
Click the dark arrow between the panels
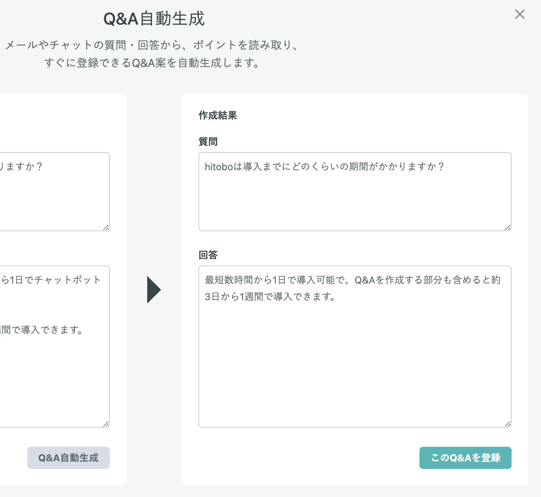click(x=154, y=290)
